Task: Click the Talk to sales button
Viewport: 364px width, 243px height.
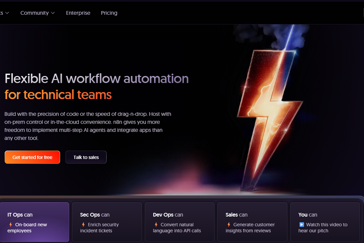Action: point(86,157)
